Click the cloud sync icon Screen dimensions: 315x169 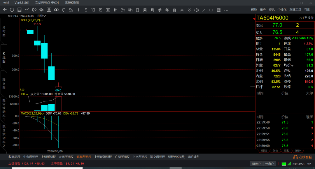(56, 10)
